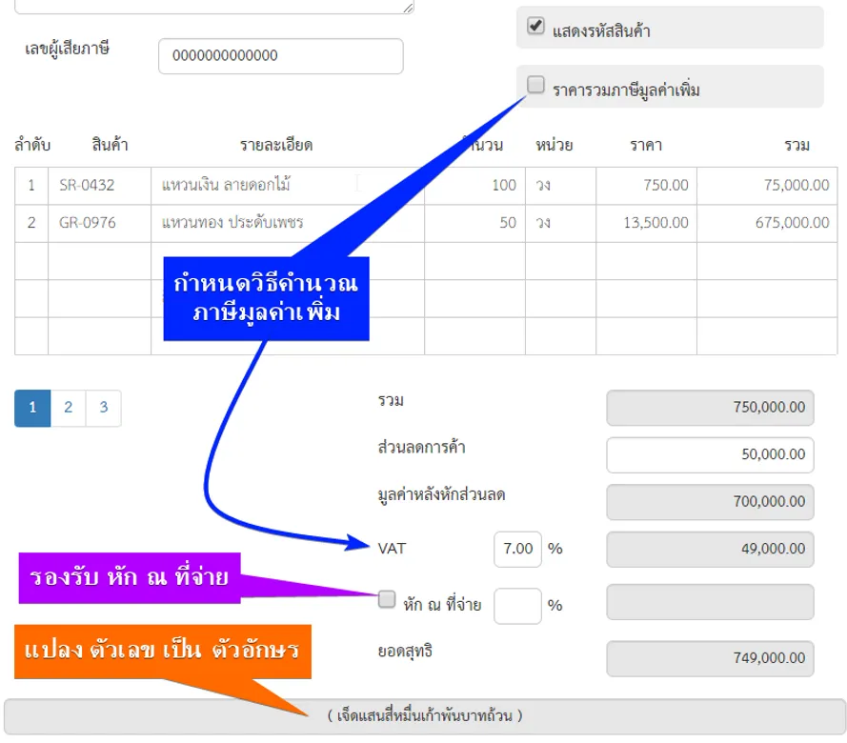
Task: Click the VAT percent input box
Action: [517, 549]
